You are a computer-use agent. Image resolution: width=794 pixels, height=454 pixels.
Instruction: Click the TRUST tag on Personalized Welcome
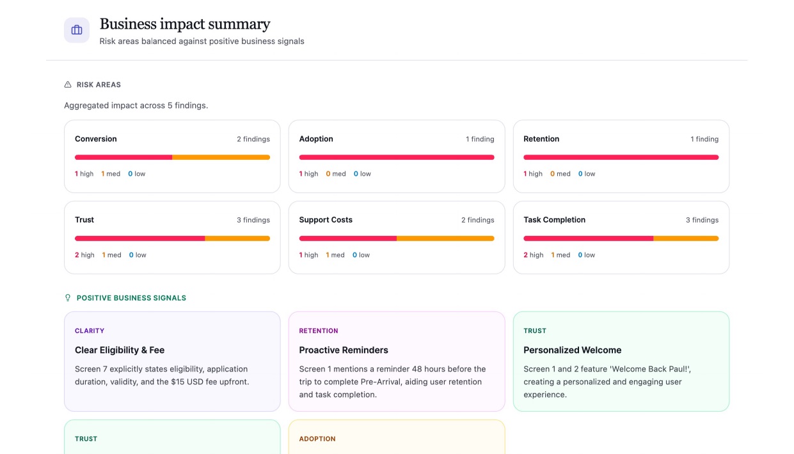pyautogui.click(x=535, y=331)
